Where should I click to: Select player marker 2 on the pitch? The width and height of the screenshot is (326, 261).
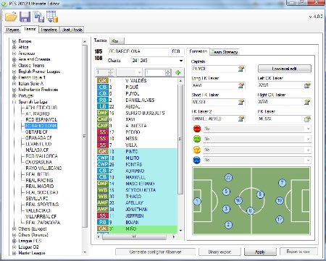[228, 225]
